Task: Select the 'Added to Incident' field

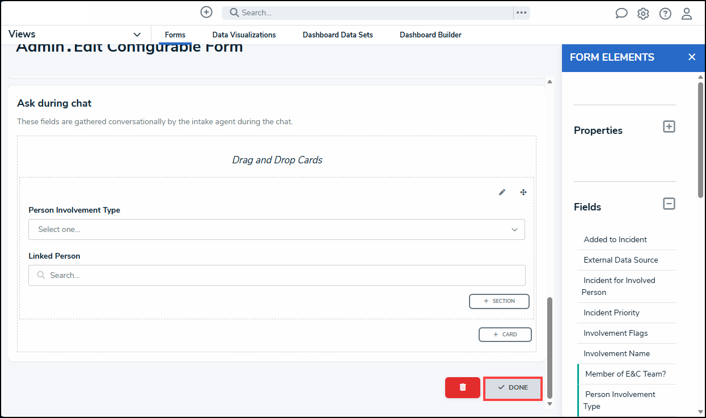Action: pos(627,239)
